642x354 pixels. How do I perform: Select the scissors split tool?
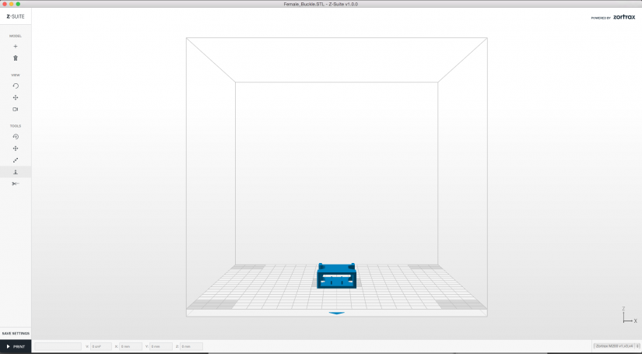(16, 184)
